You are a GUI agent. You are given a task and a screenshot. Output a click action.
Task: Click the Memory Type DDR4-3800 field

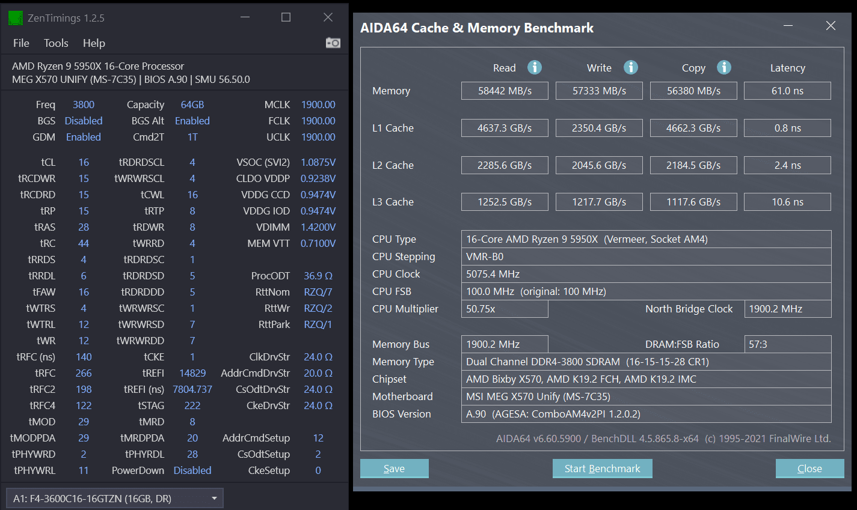click(647, 362)
